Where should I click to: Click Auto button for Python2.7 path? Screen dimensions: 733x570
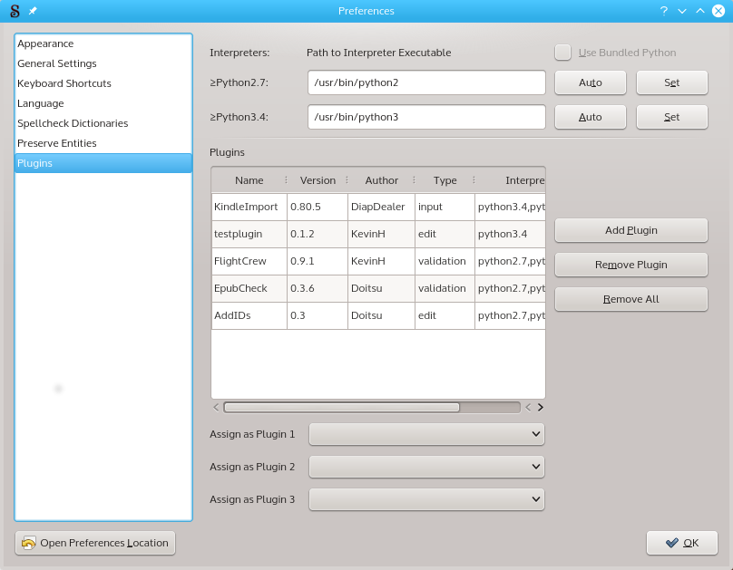[590, 82]
